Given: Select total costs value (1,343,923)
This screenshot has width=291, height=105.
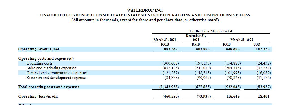Looking at the screenshot, I should click(169, 87).
